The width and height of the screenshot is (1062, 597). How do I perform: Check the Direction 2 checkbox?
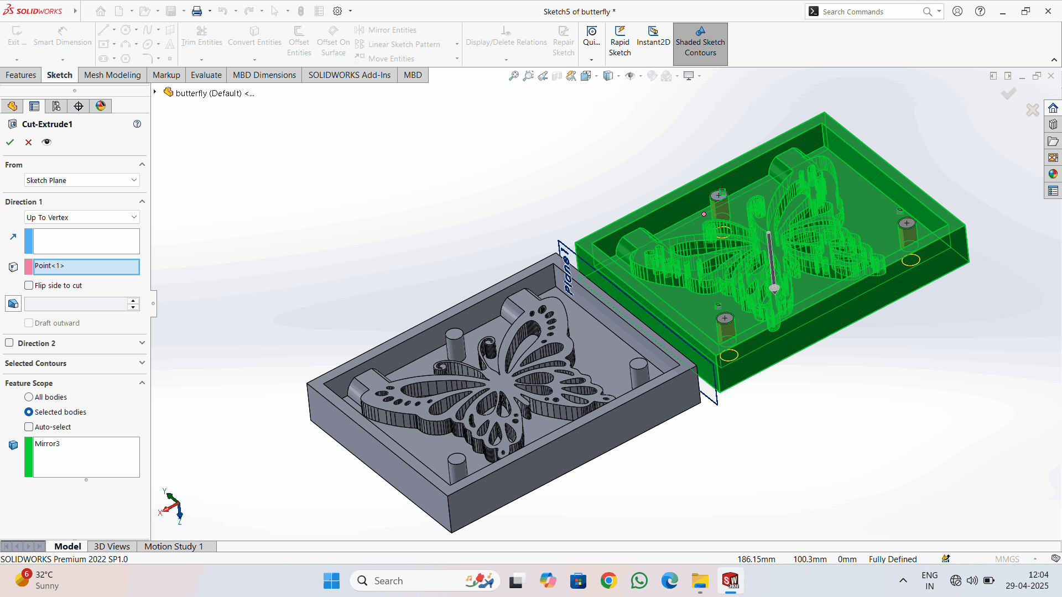[9, 343]
